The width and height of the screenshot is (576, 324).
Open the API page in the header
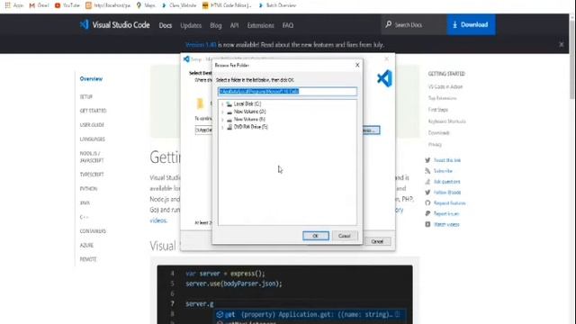coord(234,25)
